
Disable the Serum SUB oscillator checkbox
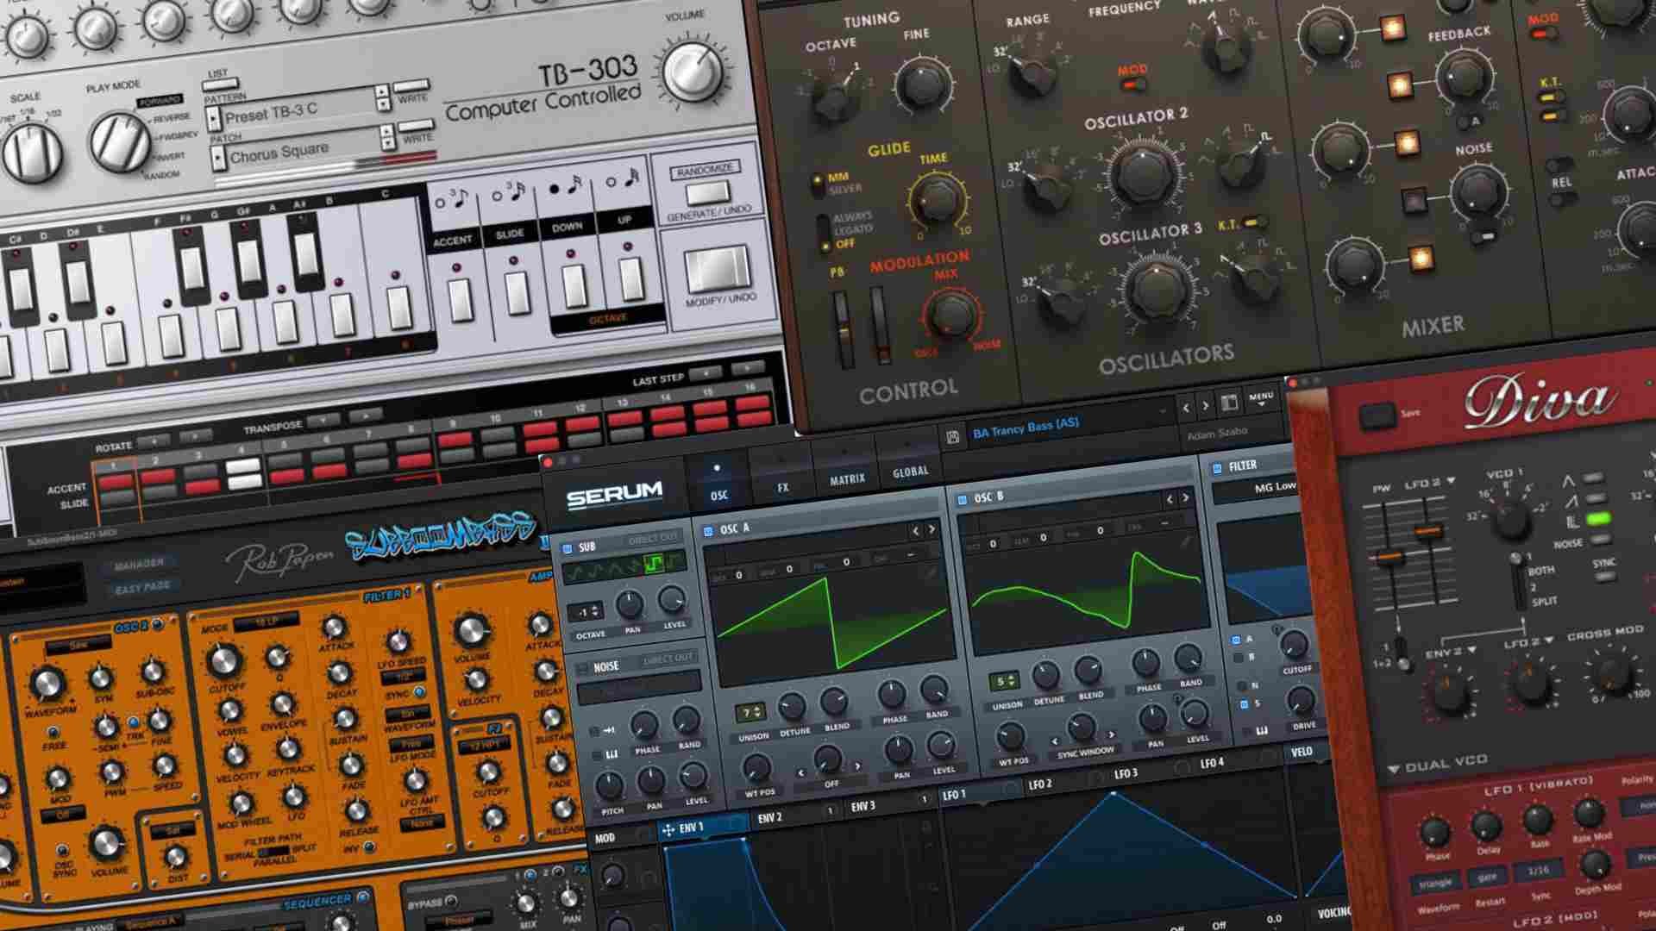[568, 548]
